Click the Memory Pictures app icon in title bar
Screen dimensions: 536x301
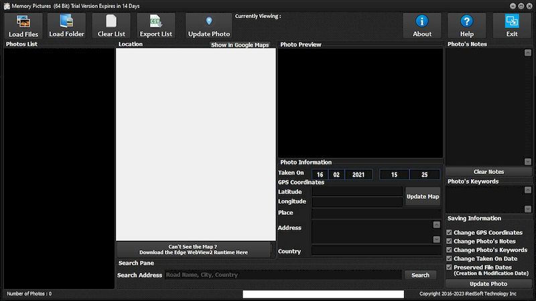click(x=7, y=6)
